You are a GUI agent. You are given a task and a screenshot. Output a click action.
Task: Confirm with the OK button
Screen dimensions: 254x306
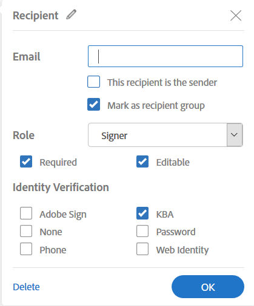pyautogui.click(x=208, y=287)
